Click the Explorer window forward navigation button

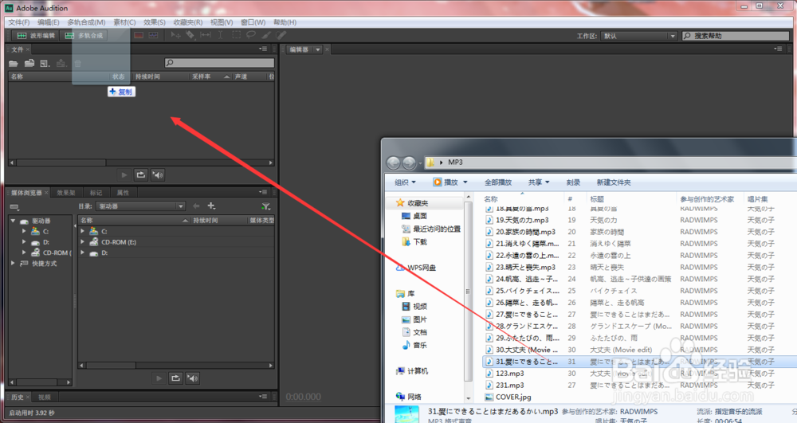409,163
